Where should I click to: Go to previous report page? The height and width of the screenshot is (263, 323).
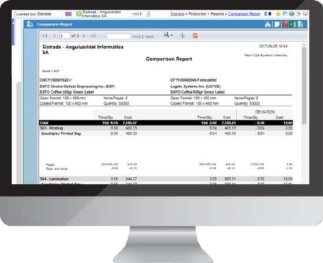55,36
